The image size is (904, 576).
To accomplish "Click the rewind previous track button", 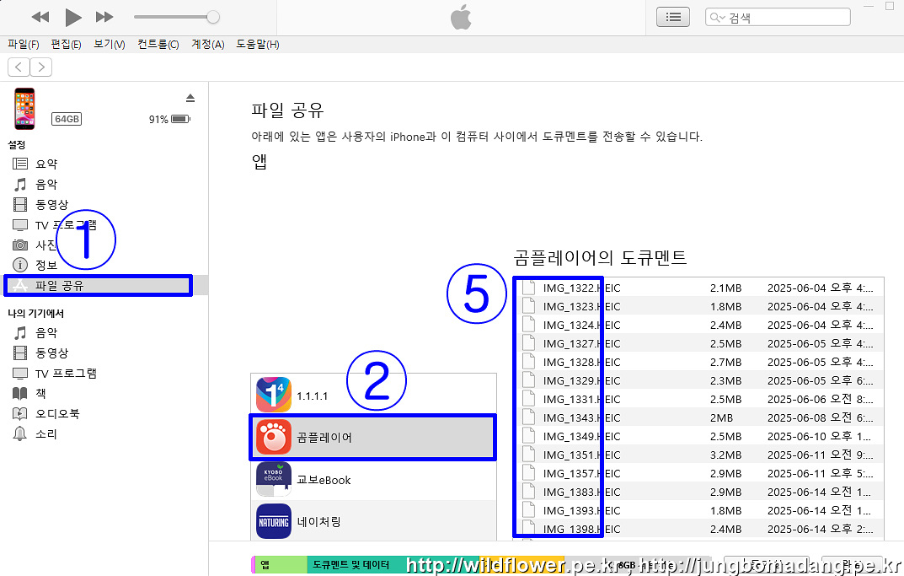I will 40,18.
